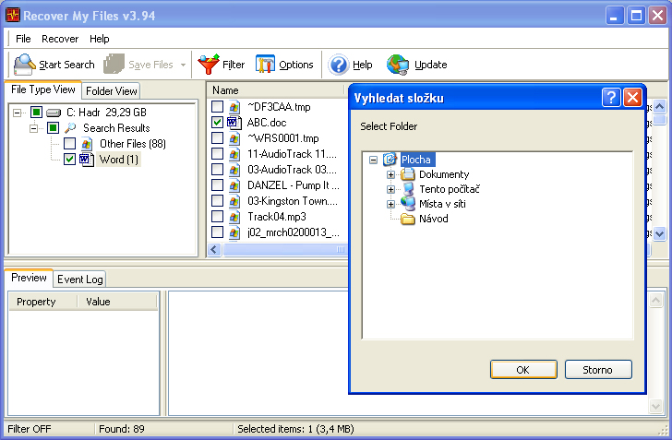Select the File Type View tab
This screenshot has width=672, height=440.
[42, 89]
